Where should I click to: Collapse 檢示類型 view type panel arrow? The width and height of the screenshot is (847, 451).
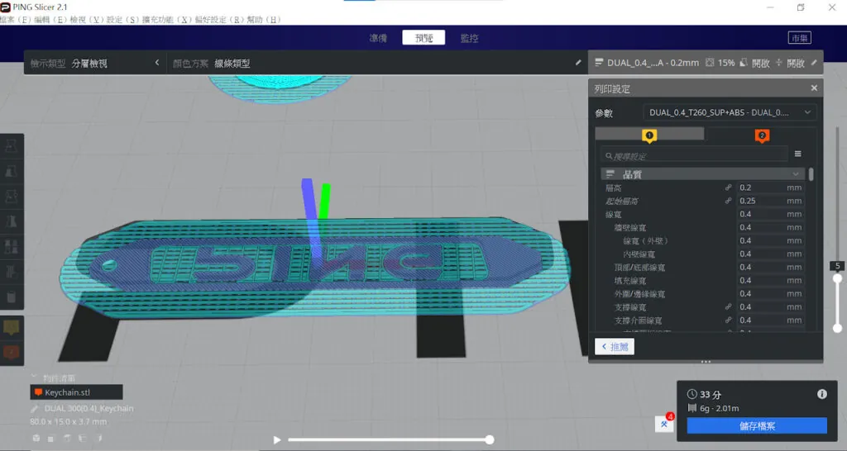pos(157,63)
